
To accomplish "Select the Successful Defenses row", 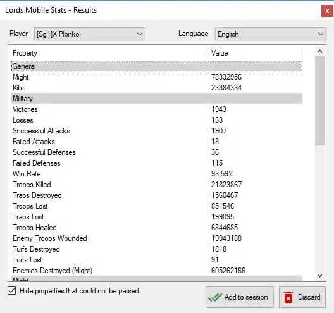I will (x=157, y=152).
